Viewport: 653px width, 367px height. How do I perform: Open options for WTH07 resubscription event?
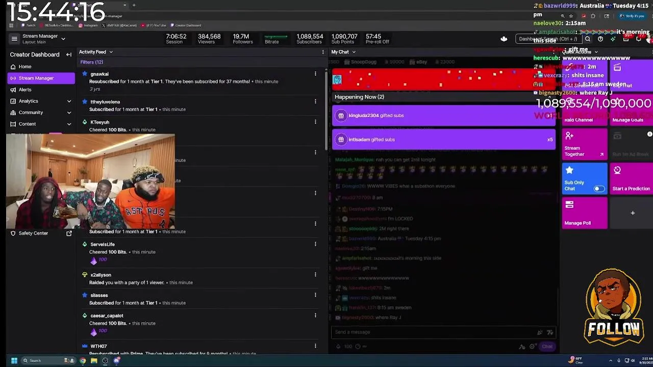click(x=315, y=346)
